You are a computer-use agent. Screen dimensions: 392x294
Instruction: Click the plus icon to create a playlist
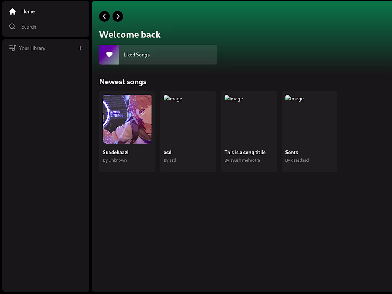pyautogui.click(x=80, y=48)
